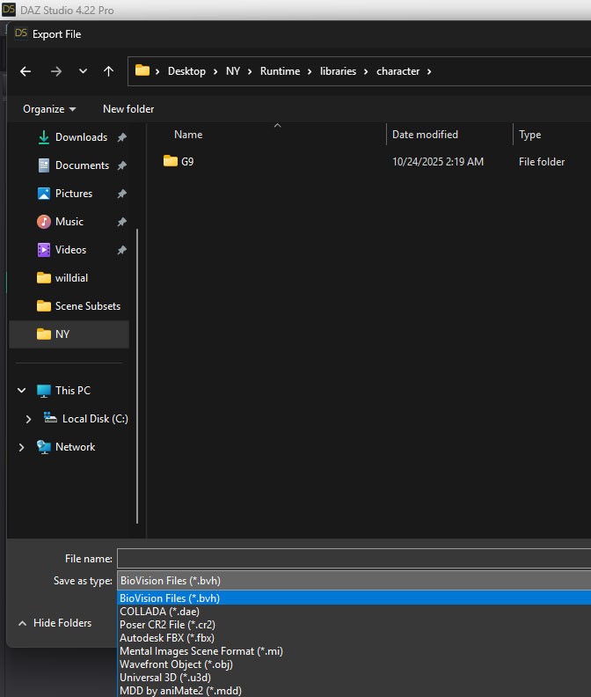
Task: Select the G9 folder in file list
Action: click(x=179, y=161)
